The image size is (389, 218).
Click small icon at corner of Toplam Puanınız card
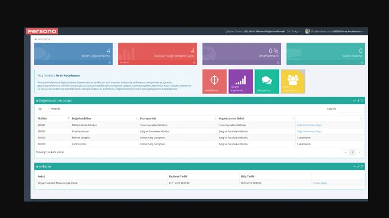pyautogui.click(x=362, y=63)
